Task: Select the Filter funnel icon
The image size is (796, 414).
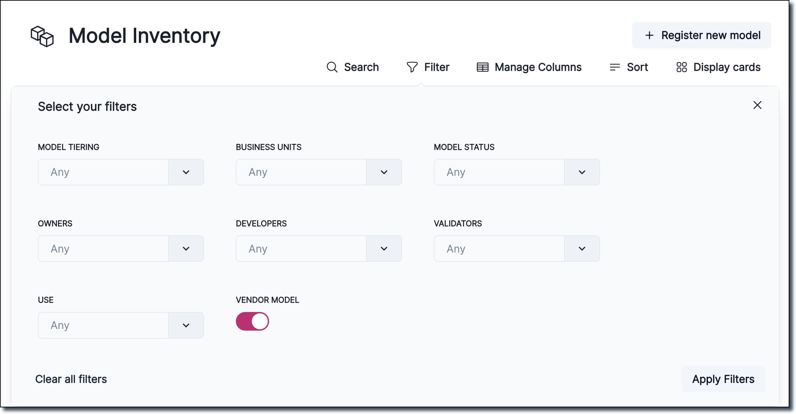Action: pyautogui.click(x=411, y=67)
